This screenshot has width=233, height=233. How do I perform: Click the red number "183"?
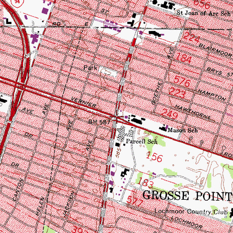coord(146,183)
